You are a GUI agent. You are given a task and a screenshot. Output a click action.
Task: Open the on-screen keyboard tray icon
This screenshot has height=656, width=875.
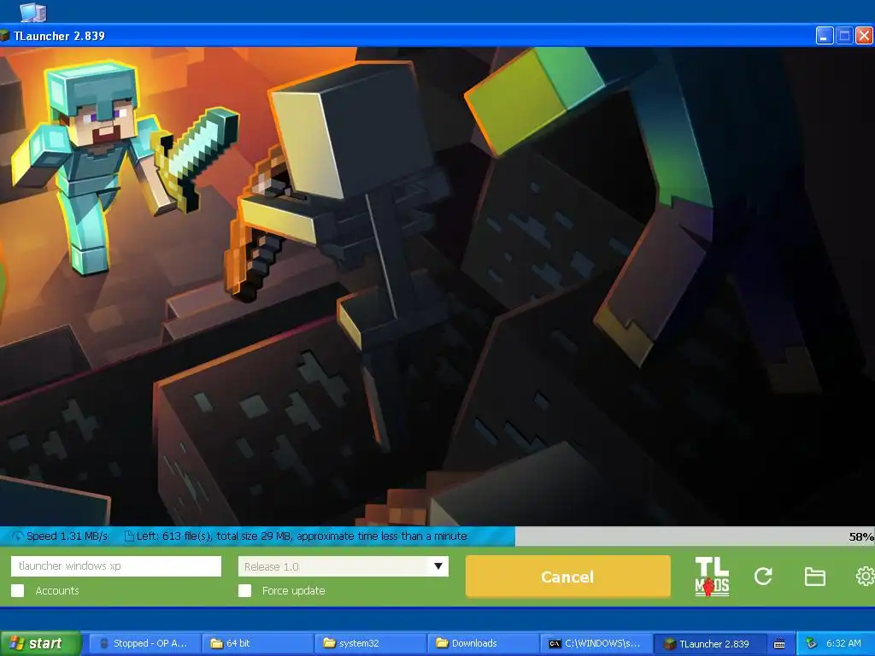(x=779, y=644)
